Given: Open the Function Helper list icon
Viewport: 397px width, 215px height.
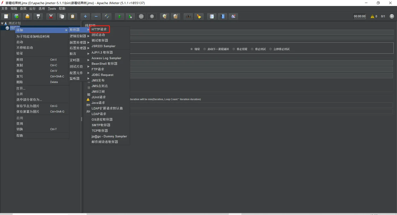Looking at the screenshot, I should tap(212, 16).
